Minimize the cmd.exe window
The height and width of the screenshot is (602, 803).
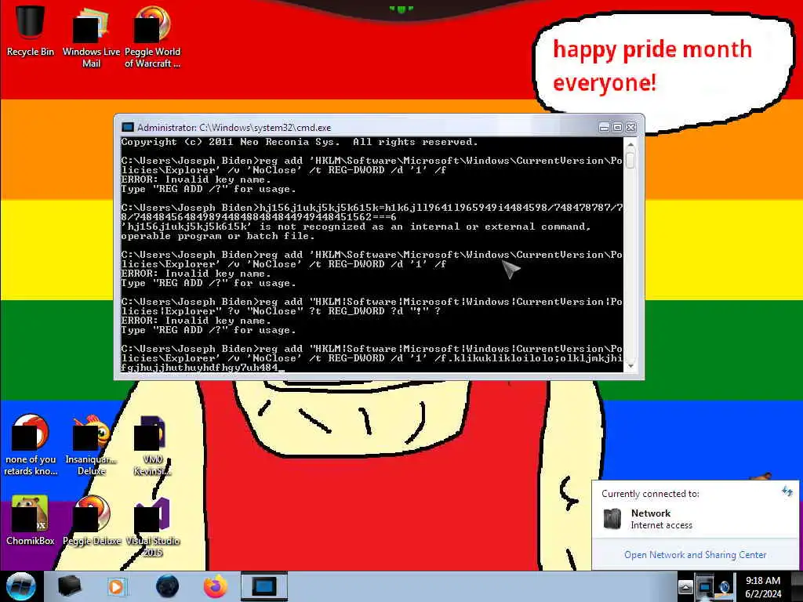(x=604, y=128)
